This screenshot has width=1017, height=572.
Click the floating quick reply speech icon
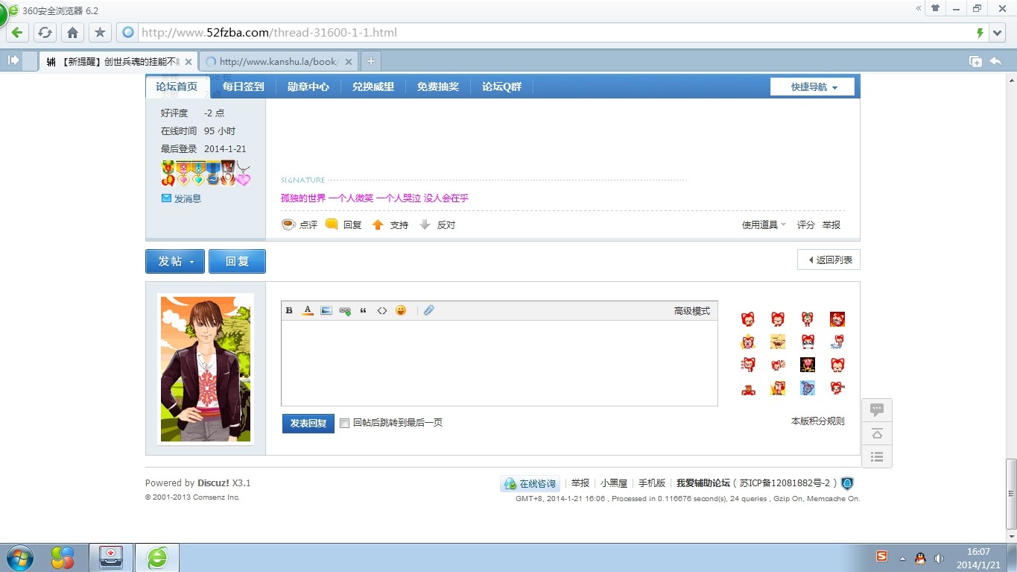point(877,409)
